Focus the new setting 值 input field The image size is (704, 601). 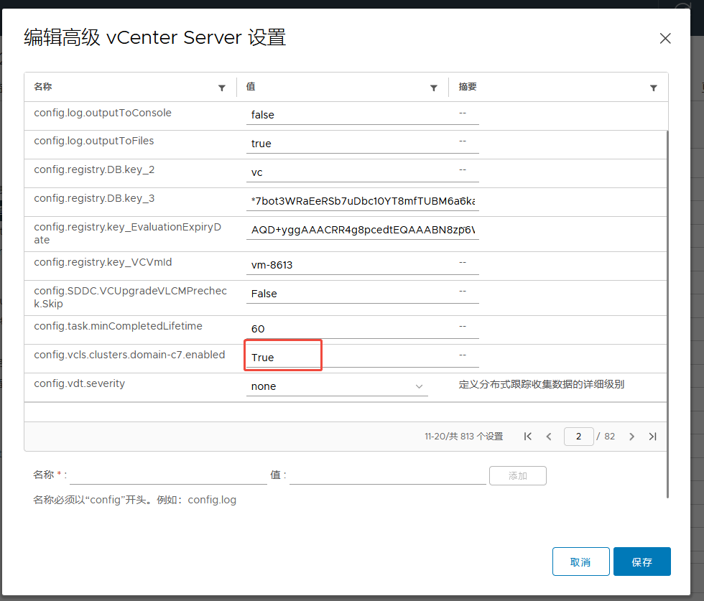[x=388, y=475]
